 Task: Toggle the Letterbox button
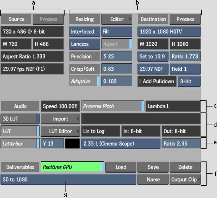20,144
